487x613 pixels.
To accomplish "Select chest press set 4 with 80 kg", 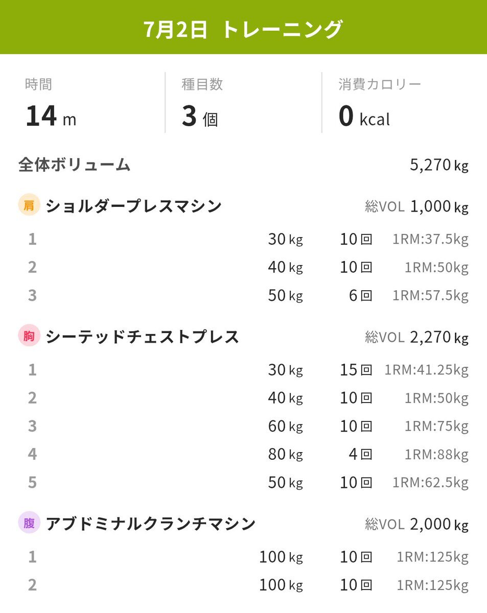I will [243, 454].
